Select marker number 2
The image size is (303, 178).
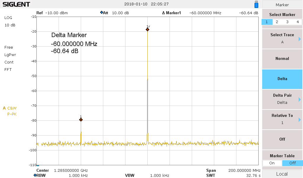[x=277, y=22]
